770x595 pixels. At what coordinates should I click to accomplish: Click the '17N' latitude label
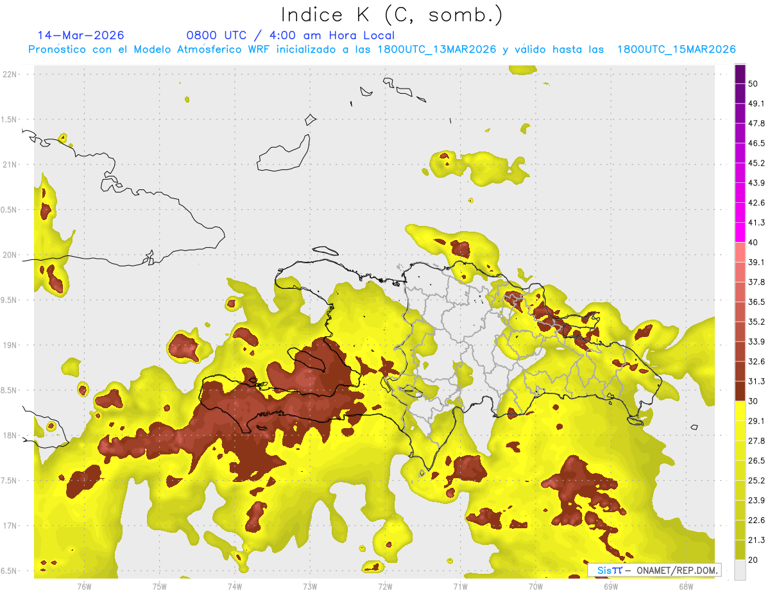coord(10,526)
